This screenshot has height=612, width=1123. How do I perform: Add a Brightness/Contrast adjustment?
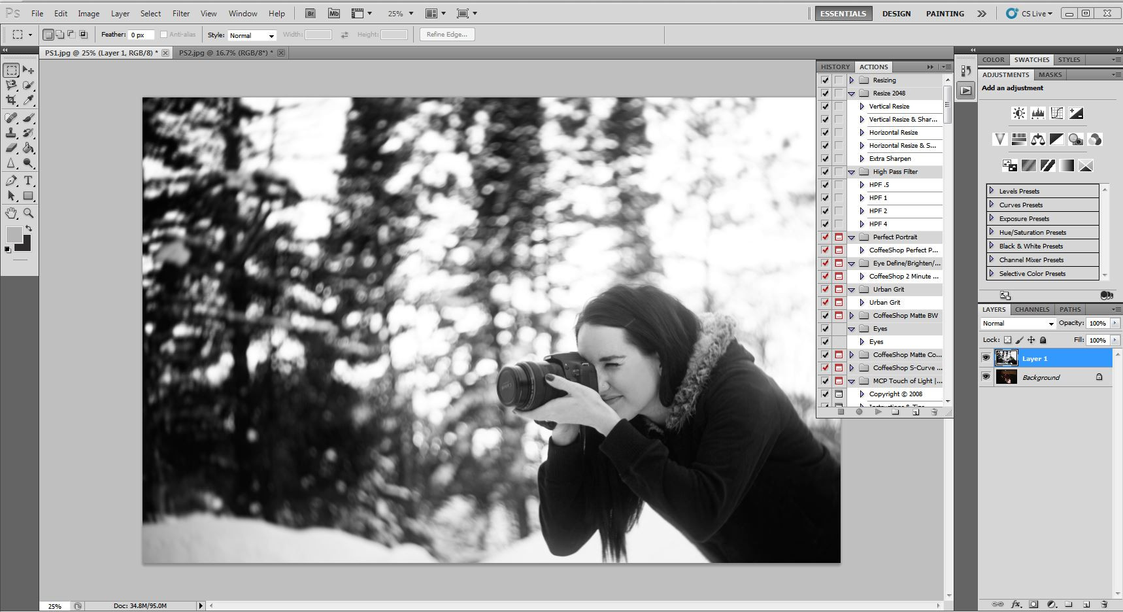1018,113
